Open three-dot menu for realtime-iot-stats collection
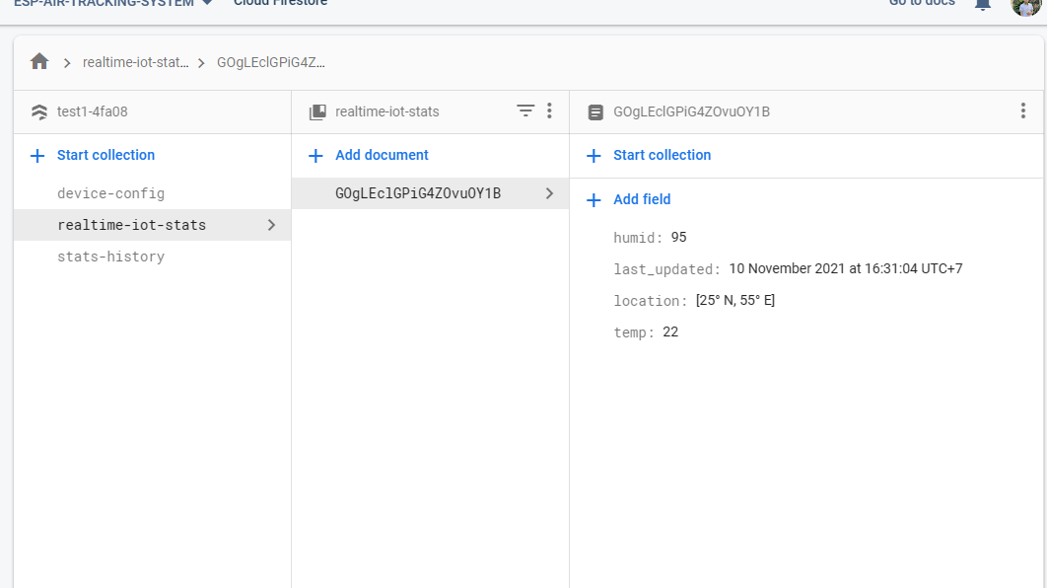This screenshot has width=1047, height=588. coord(549,111)
